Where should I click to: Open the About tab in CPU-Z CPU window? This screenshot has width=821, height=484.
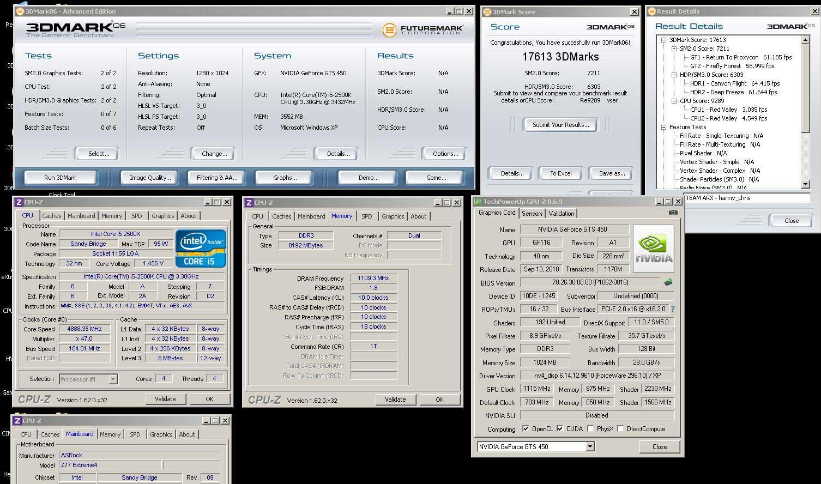click(x=189, y=216)
